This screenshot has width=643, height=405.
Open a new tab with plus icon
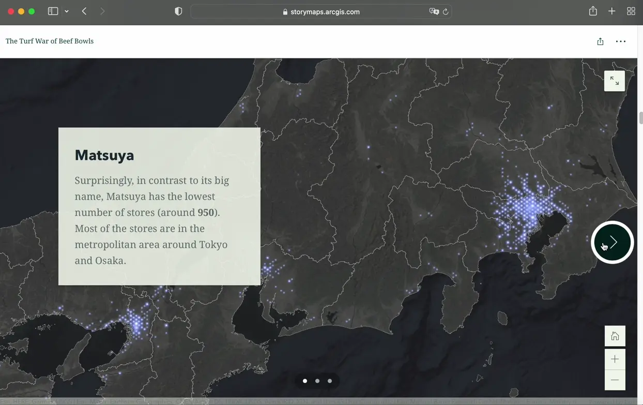point(611,11)
